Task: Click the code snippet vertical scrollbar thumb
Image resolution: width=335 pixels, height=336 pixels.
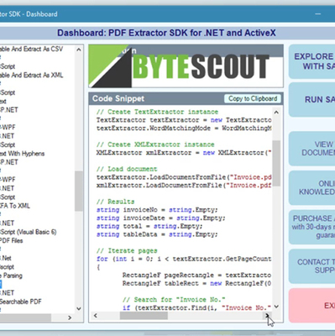Action: coord(276,163)
